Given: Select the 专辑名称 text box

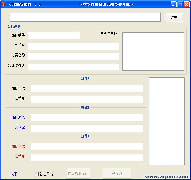Looking at the screenshot, I should click(x=73, y=56).
